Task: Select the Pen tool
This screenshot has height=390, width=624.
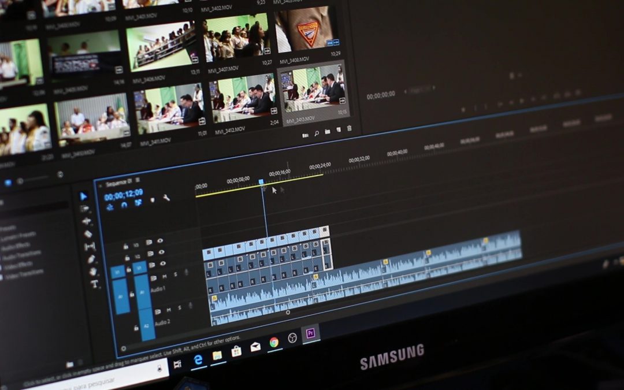Action: [91, 259]
